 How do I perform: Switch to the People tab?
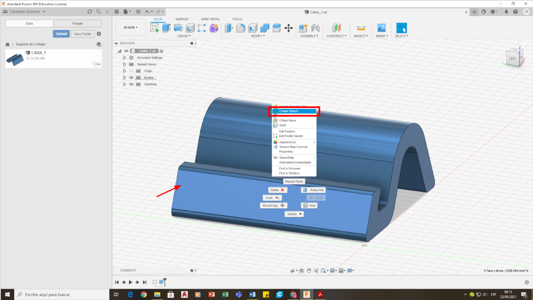coord(77,24)
